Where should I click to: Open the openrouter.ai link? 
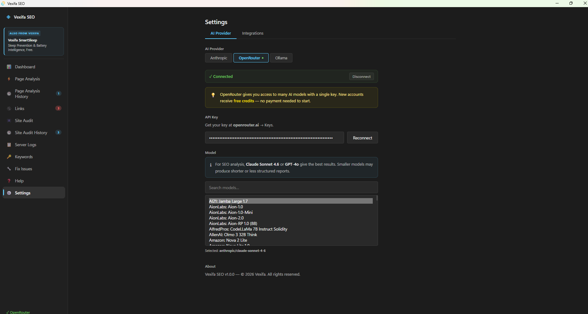[246, 125]
